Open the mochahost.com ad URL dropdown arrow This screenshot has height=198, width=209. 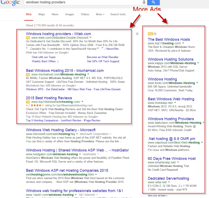point(88,74)
